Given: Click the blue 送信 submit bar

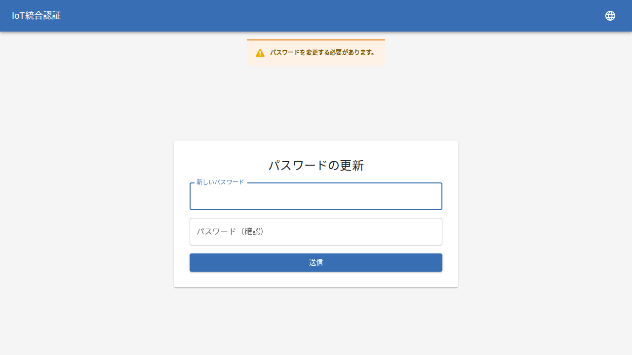Looking at the screenshot, I should tap(316, 263).
